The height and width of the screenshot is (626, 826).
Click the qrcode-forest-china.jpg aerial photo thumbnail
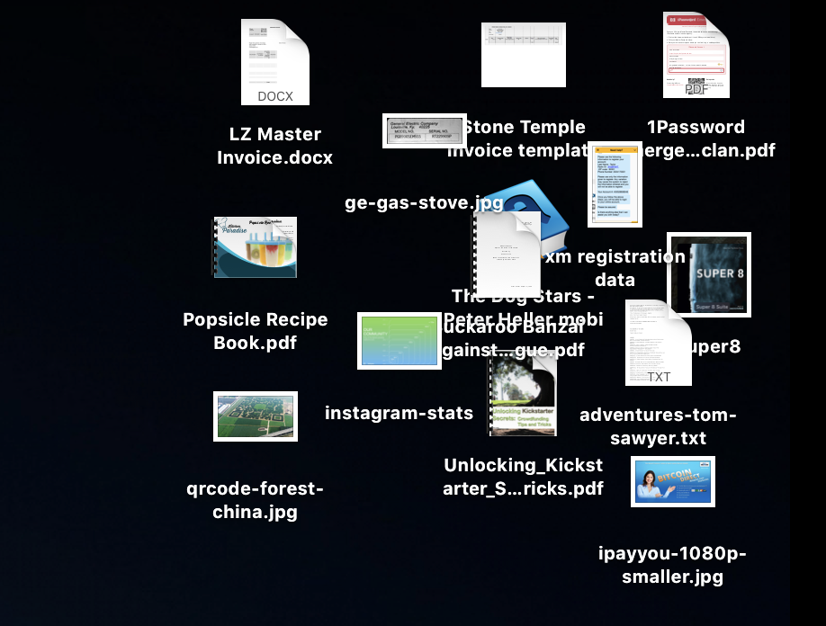(x=255, y=416)
